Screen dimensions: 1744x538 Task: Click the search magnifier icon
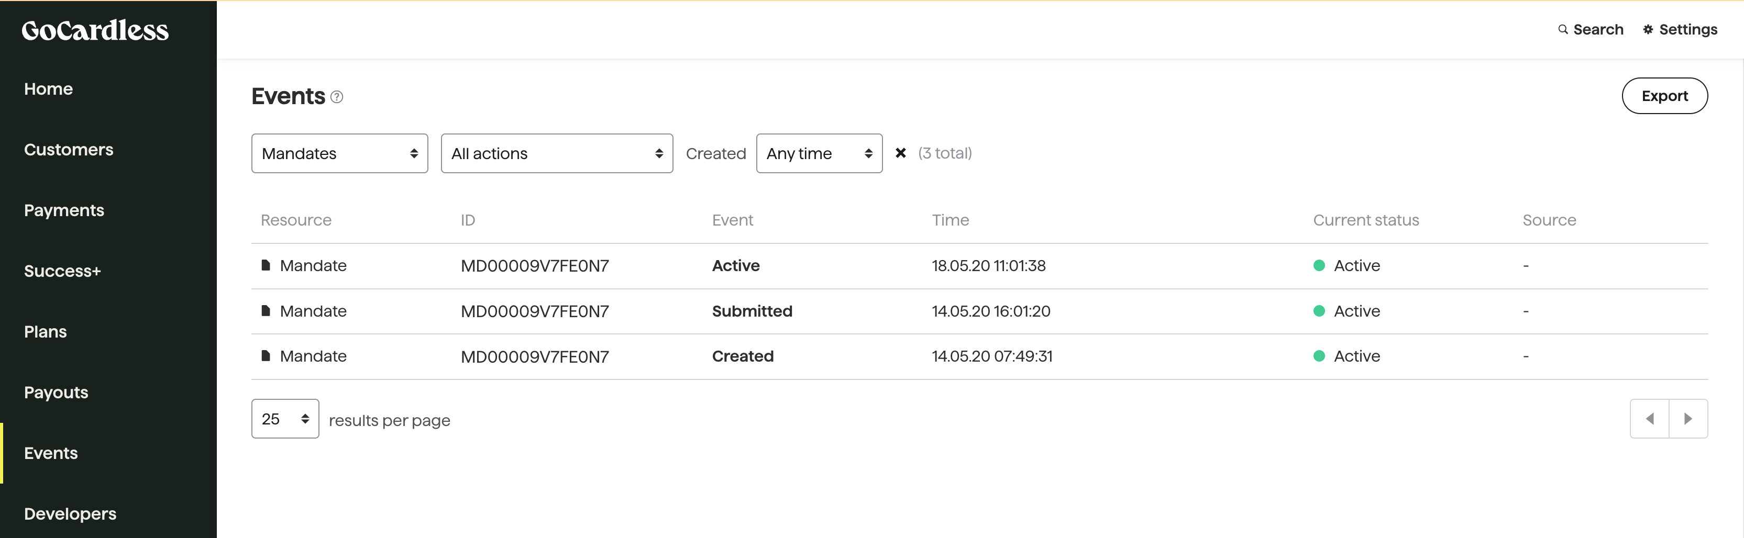(x=1563, y=29)
